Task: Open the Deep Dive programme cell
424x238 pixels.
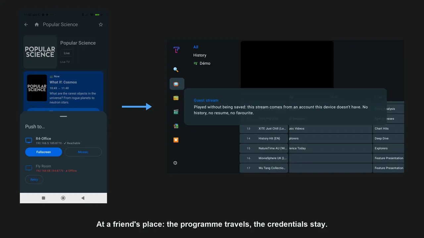Action: coord(388,139)
